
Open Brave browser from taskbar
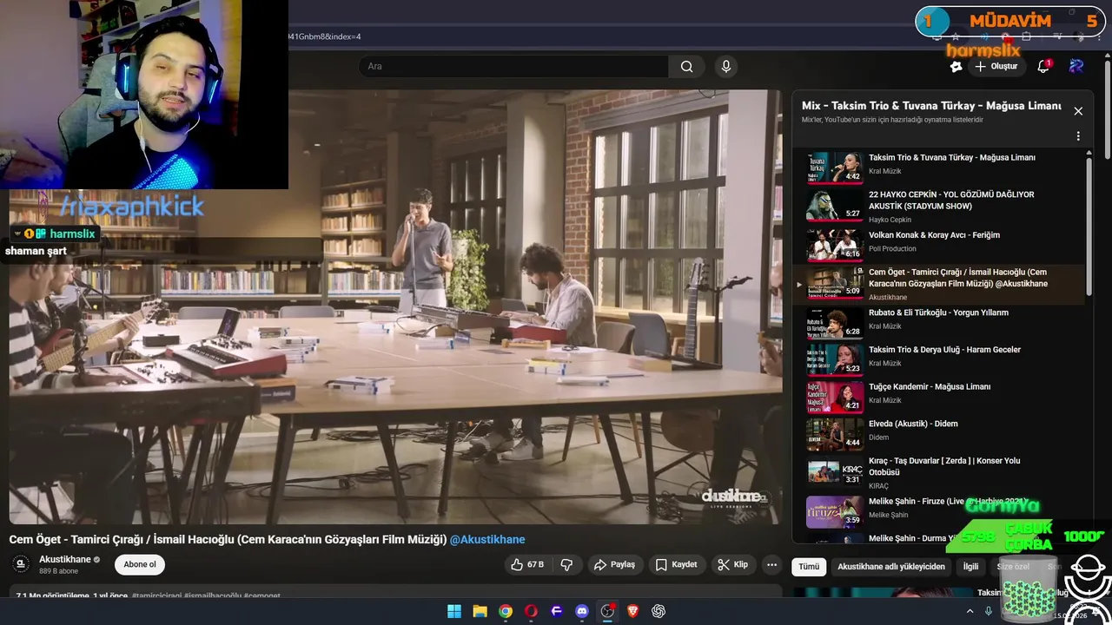pos(633,611)
